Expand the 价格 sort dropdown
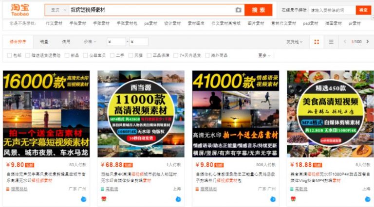 pyautogui.click(x=90, y=42)
